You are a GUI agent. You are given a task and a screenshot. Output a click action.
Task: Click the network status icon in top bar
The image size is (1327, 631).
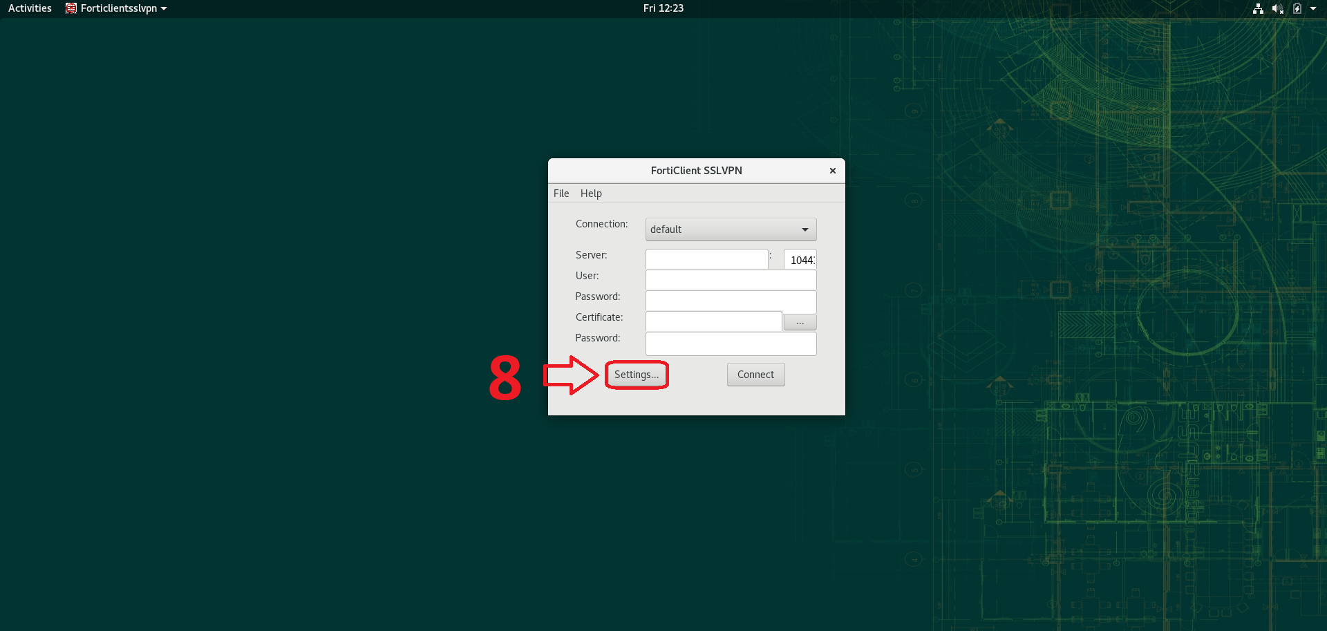[1258, 8]
